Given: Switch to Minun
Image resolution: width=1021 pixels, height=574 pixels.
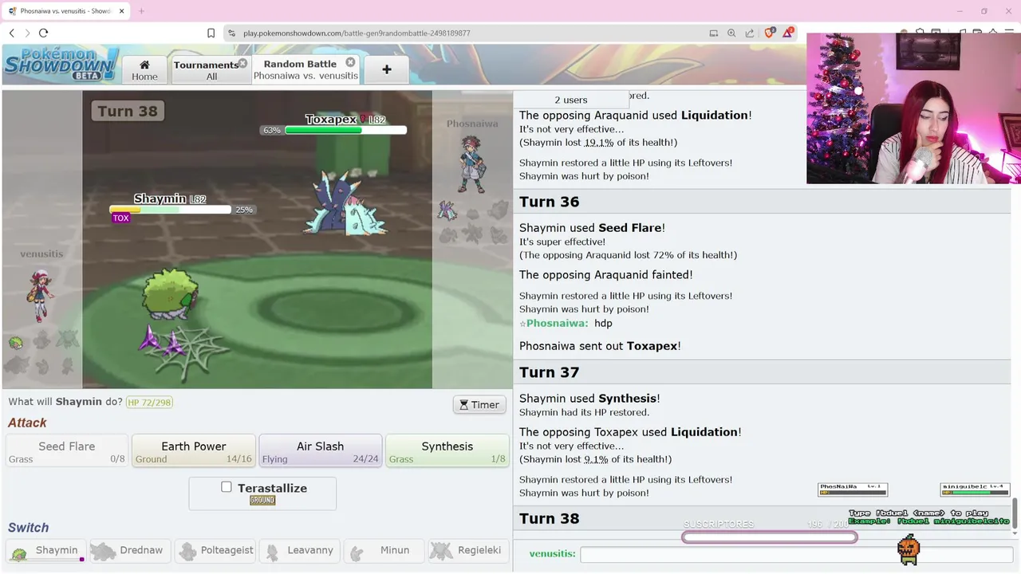Looking at the screenshot, I should pyautogui.click(x=384, y=551).
